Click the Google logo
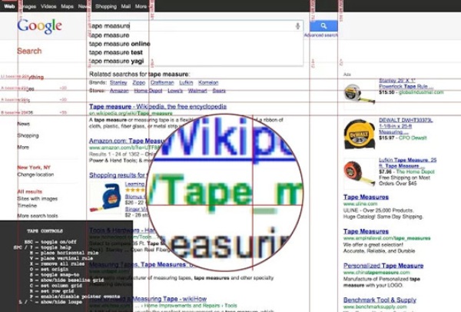461x312 pixels. (39, 26)
